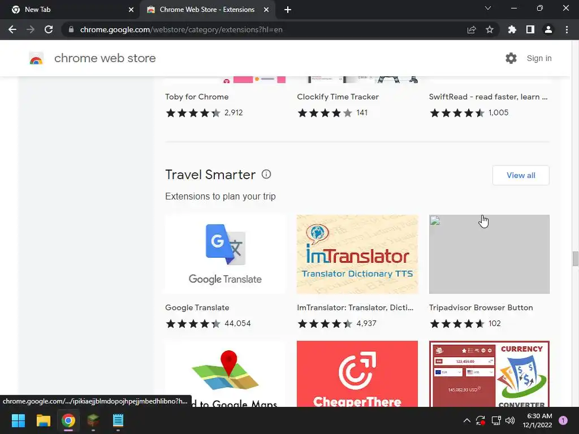Bookmark this tab with the star icon
The image size is (579, 434).
490,29
